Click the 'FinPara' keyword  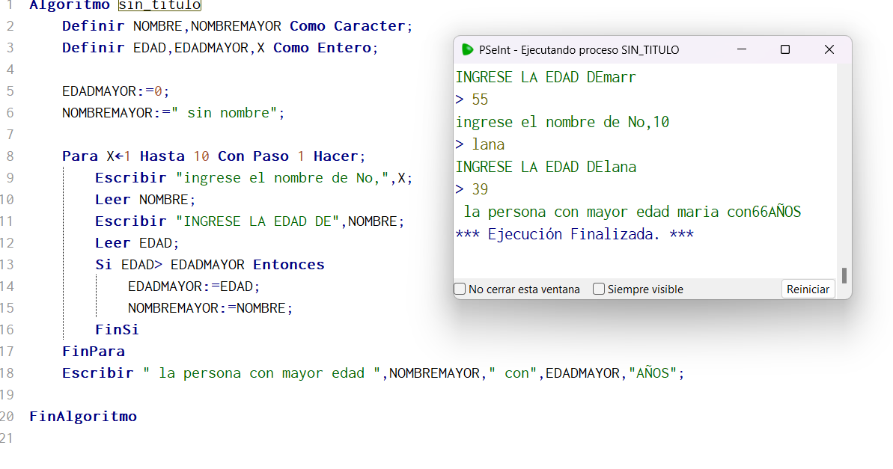coord(94,351)
